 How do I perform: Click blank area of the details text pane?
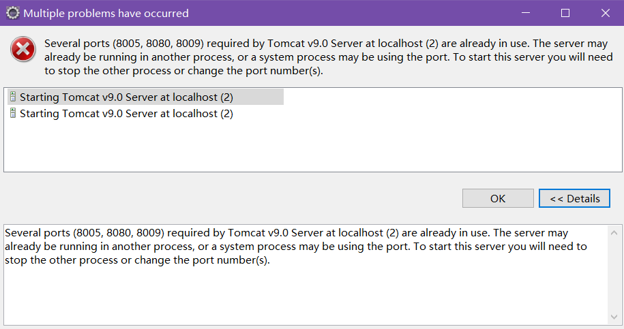pyautogui.click(x=306, y=296)
